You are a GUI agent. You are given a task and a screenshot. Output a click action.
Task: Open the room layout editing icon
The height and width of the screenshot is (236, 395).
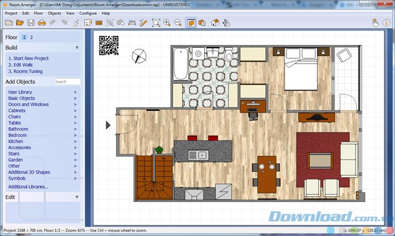click(88, 23)
